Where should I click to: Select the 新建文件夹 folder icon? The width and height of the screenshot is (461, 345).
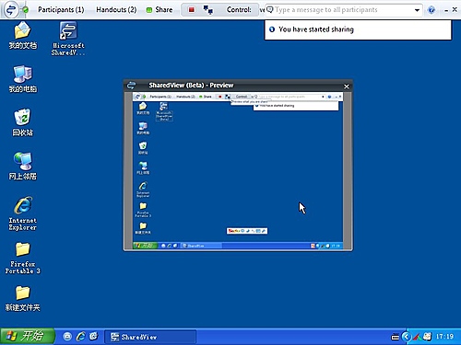coord(22,298)
